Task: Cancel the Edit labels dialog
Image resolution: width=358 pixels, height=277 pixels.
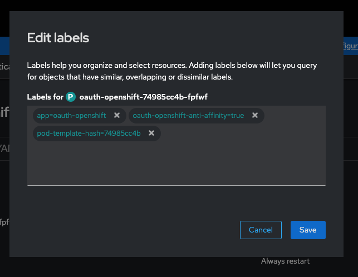Action: [x=261, y=230]
